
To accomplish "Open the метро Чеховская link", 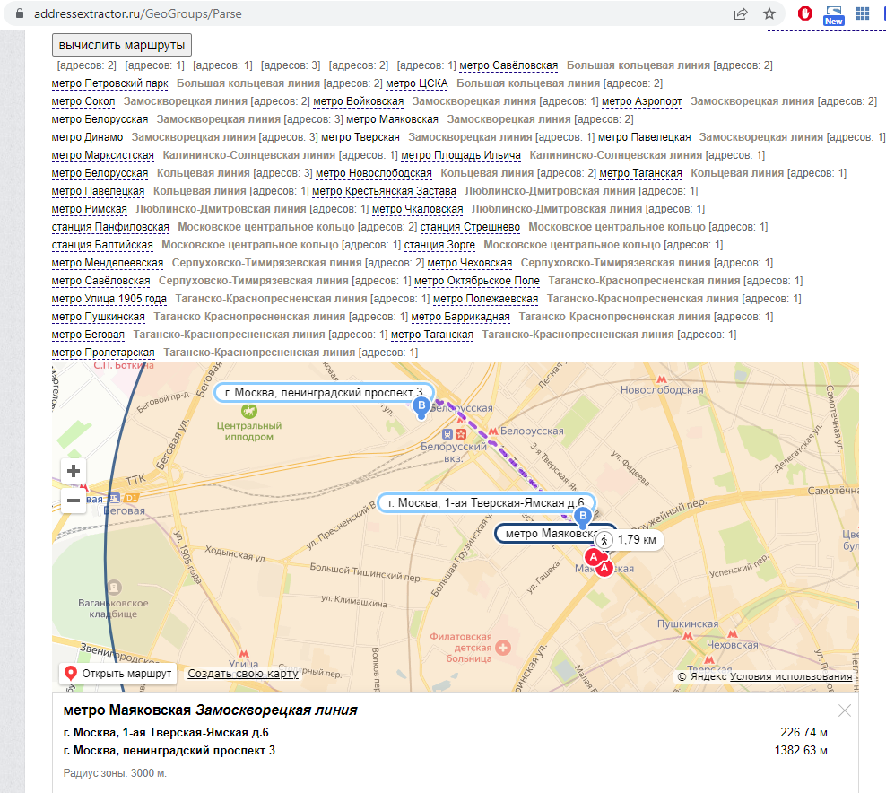I will tap(470, 264).
